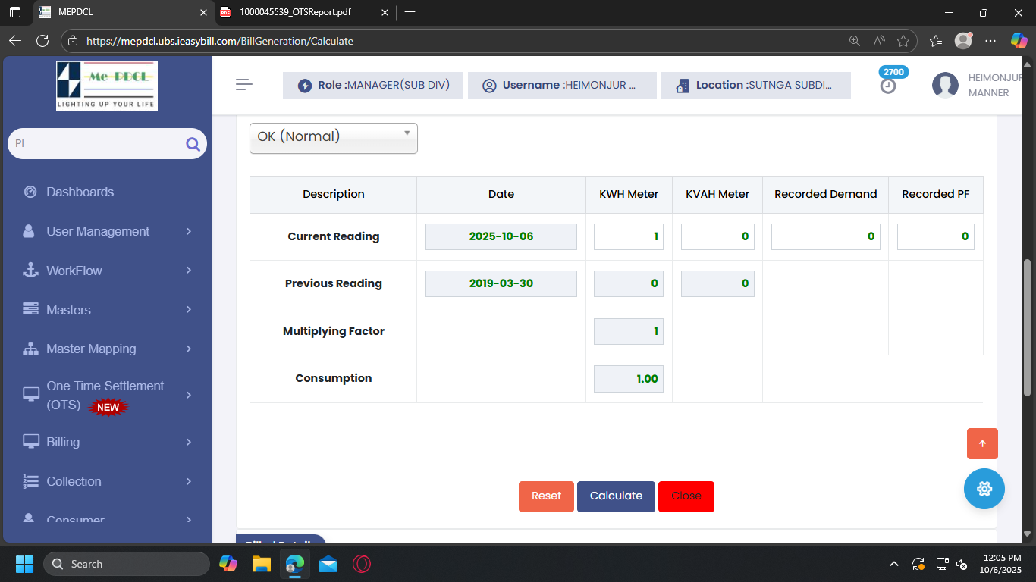The image size is (1036, 582).
Task: Click the search magnifier icon in sidebar
Action: click(x=193, y=144)
